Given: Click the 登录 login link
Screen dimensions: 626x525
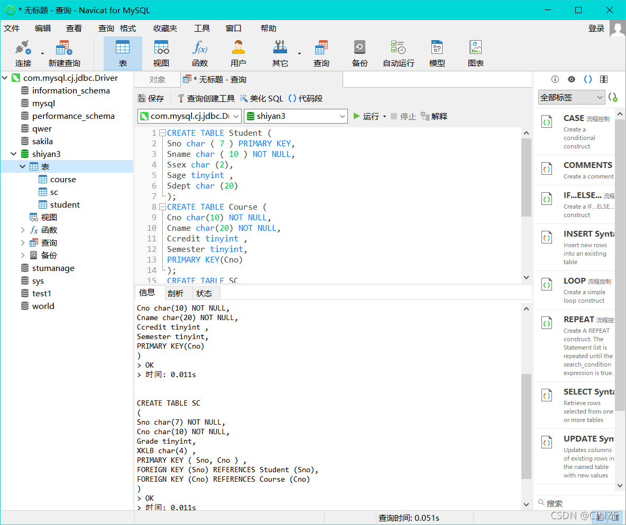Looking at the screenshot, I should (596, 29).
